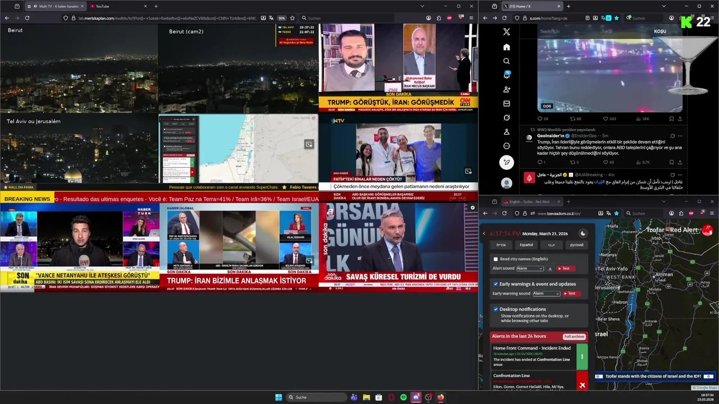The image size is (719, 404).
Task: Open X follow-people icon in sidebar
Action: click(507, 90)
